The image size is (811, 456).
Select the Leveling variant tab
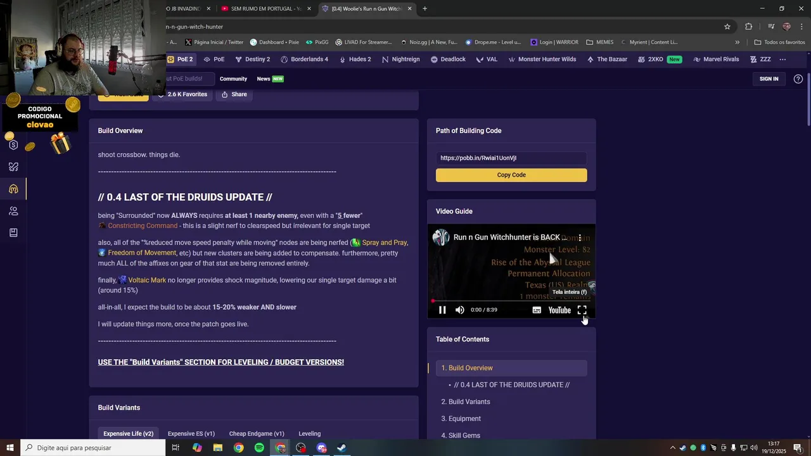(x=309, y=434)
